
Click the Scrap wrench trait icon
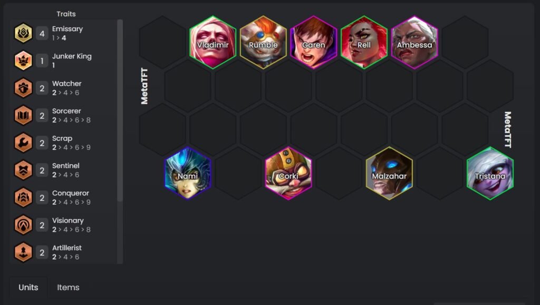point(23,143)
